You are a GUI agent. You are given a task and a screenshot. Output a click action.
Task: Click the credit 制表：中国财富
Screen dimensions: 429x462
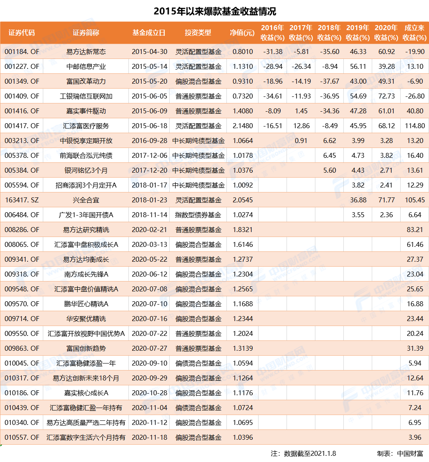[400, 453]
